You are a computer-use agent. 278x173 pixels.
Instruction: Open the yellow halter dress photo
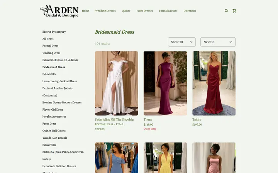point(165,158)
